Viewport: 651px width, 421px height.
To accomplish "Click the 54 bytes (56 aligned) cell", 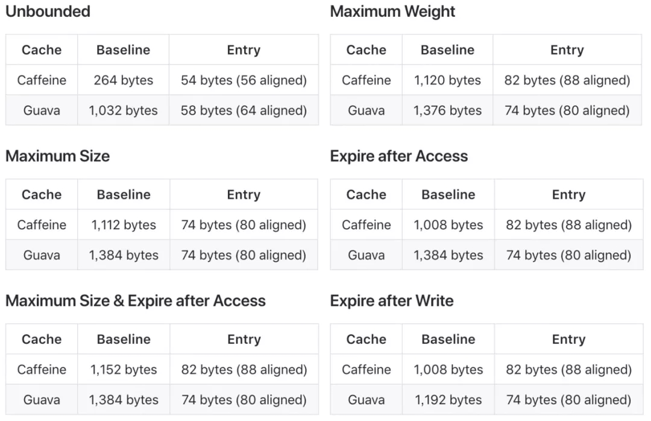I will coord(244,80).
